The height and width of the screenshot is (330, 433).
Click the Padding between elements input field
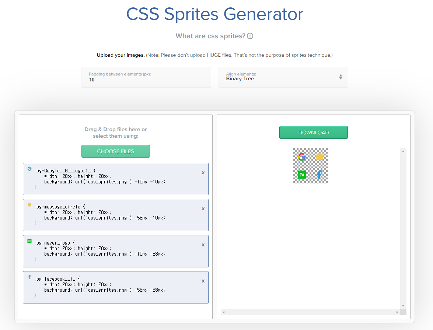tap(146, 77)
